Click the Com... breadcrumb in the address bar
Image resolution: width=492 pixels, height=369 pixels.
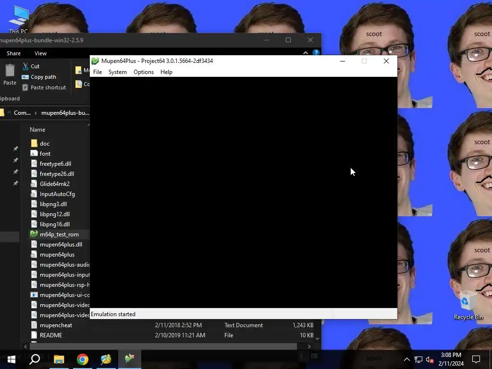(22, 112)
